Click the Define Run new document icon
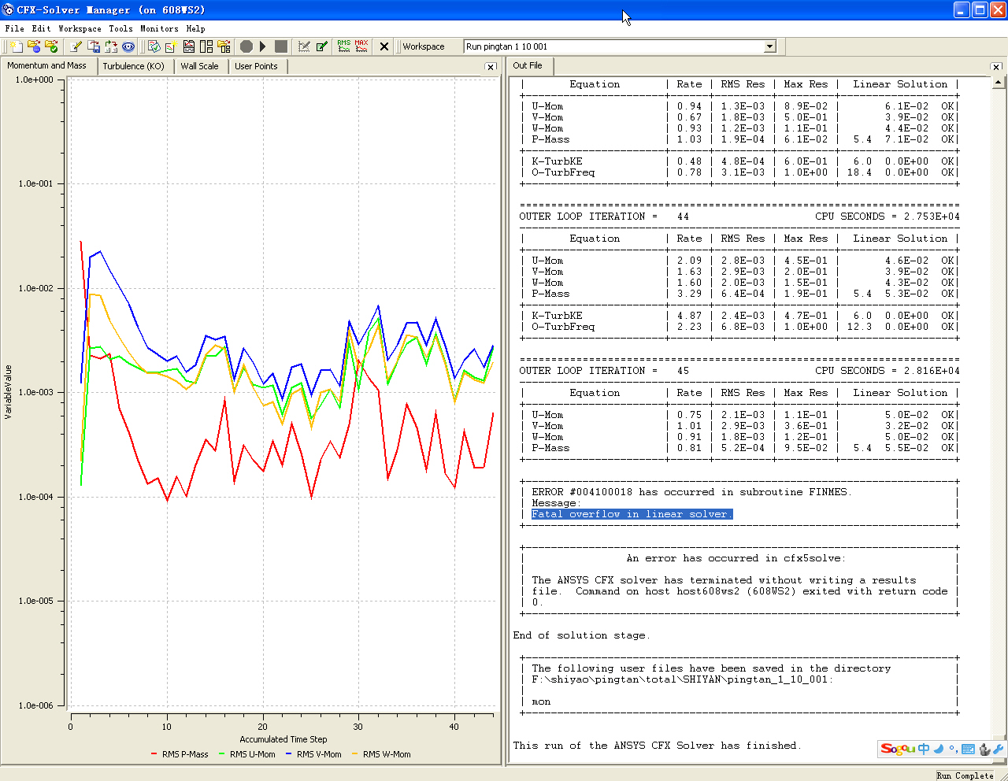The width and height of the screenshot is (1008, 781). [x=17, y=46]
